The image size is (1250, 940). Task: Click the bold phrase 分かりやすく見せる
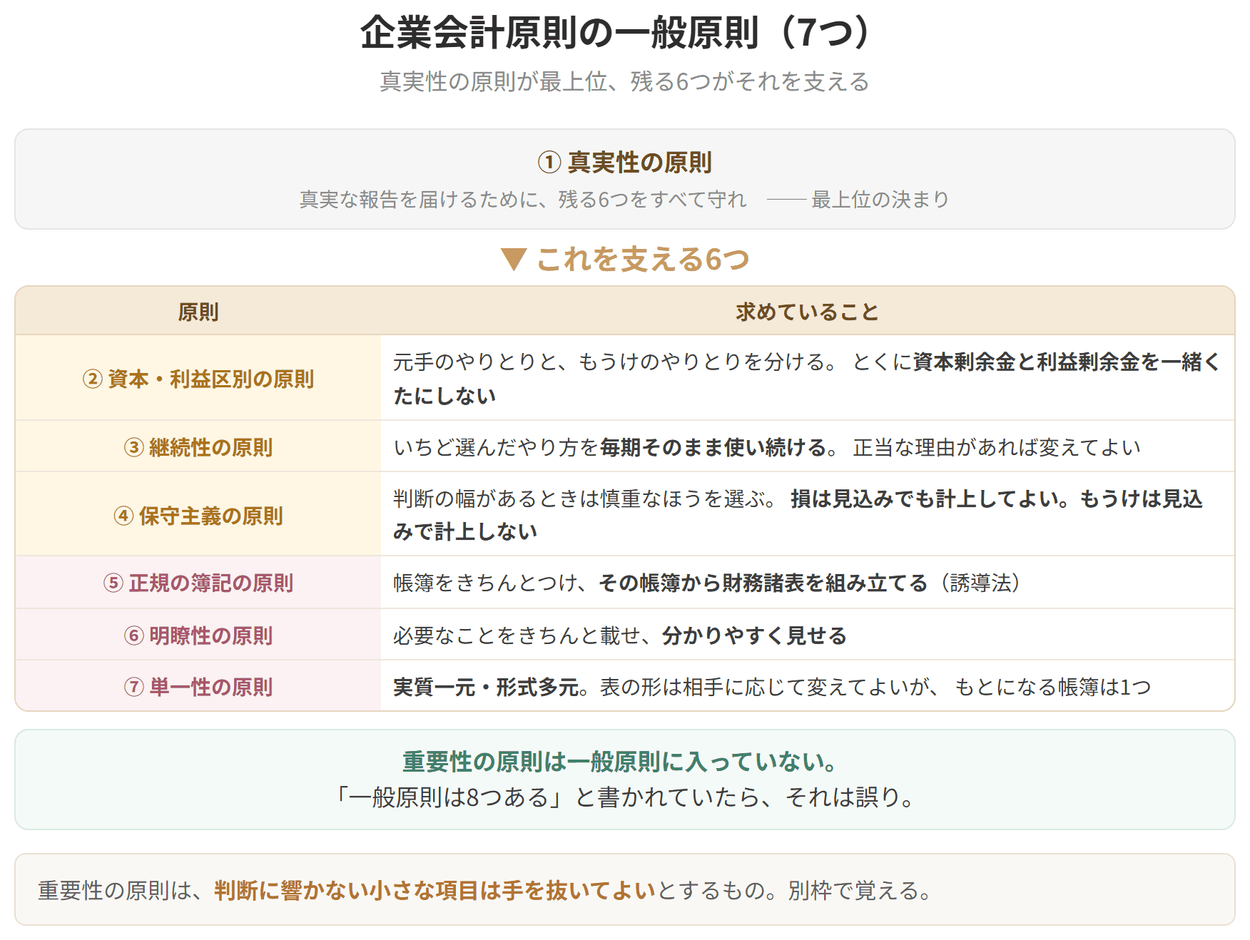[754, 635]
